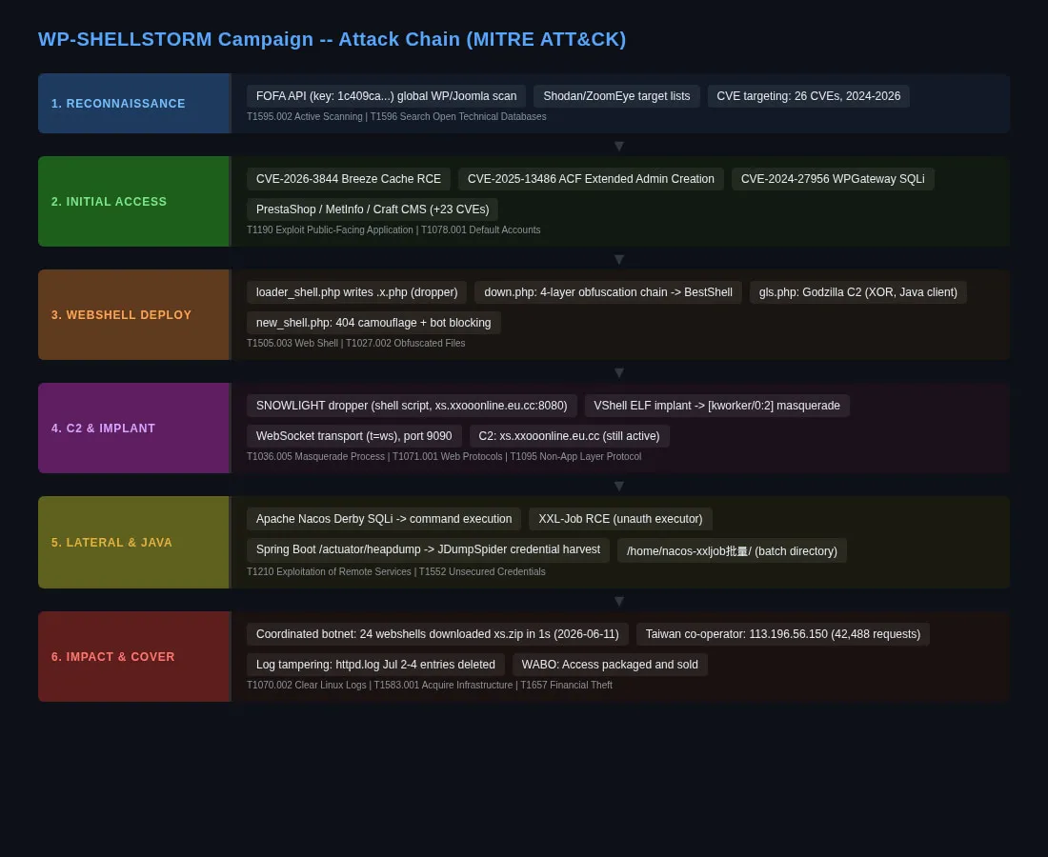This screenshot has height=857, width=1048.
Task: Click the T1210 Exploitation of Remote Services line
Action: click(x=395, y=571)
